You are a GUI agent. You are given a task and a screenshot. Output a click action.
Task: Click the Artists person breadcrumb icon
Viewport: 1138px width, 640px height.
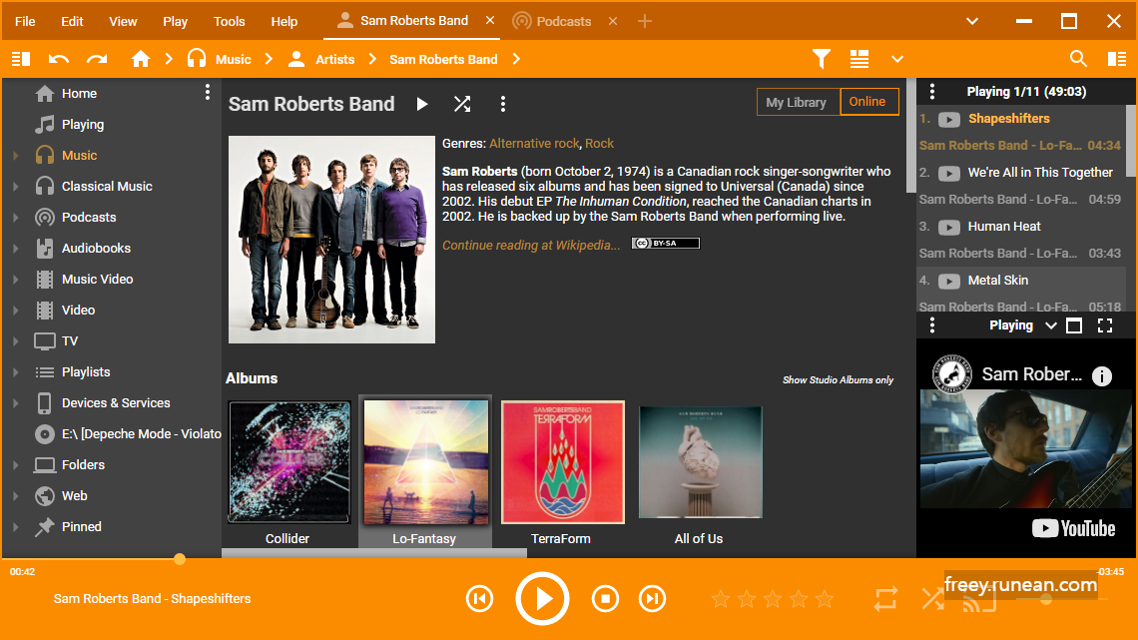(296, 59)
